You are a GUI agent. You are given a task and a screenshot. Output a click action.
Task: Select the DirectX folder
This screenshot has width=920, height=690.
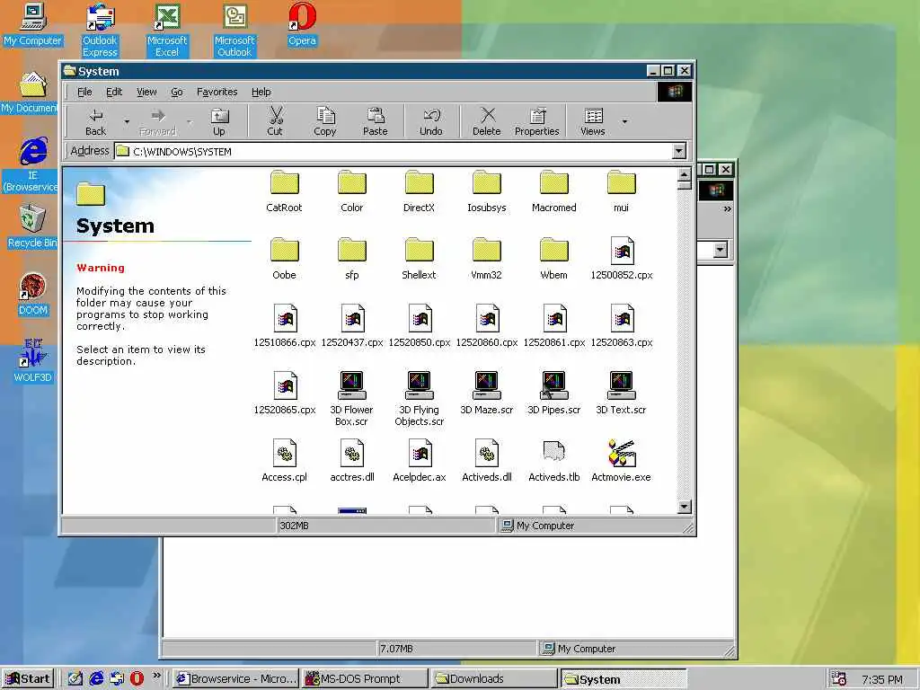(x=419, y=191)
